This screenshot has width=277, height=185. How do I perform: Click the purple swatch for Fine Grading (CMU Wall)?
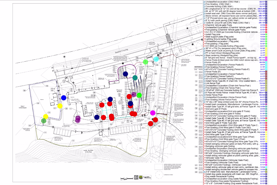(x=266, y=4)
